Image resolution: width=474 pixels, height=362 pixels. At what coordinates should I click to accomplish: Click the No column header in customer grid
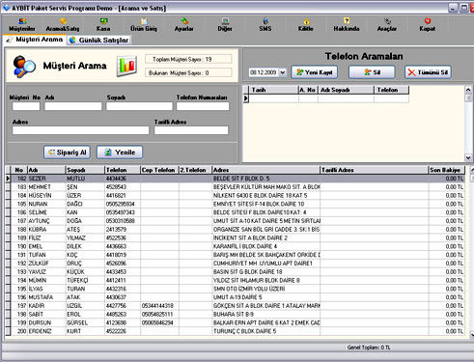pos(19,170)
